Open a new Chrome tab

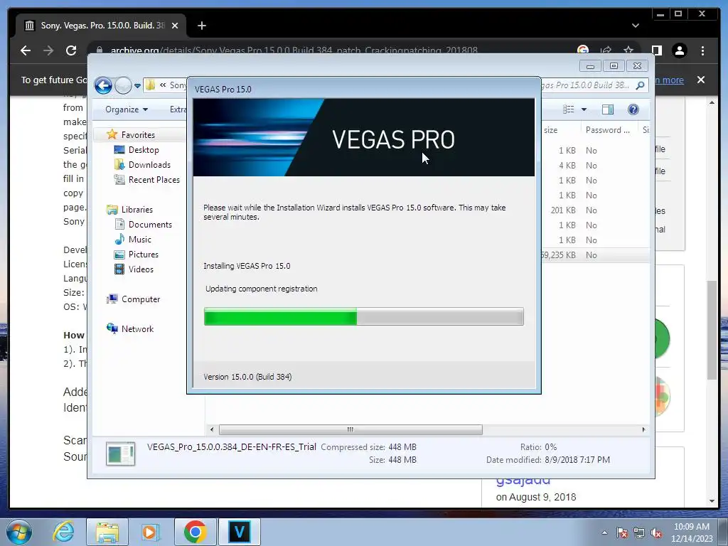[x=201, y=26]
